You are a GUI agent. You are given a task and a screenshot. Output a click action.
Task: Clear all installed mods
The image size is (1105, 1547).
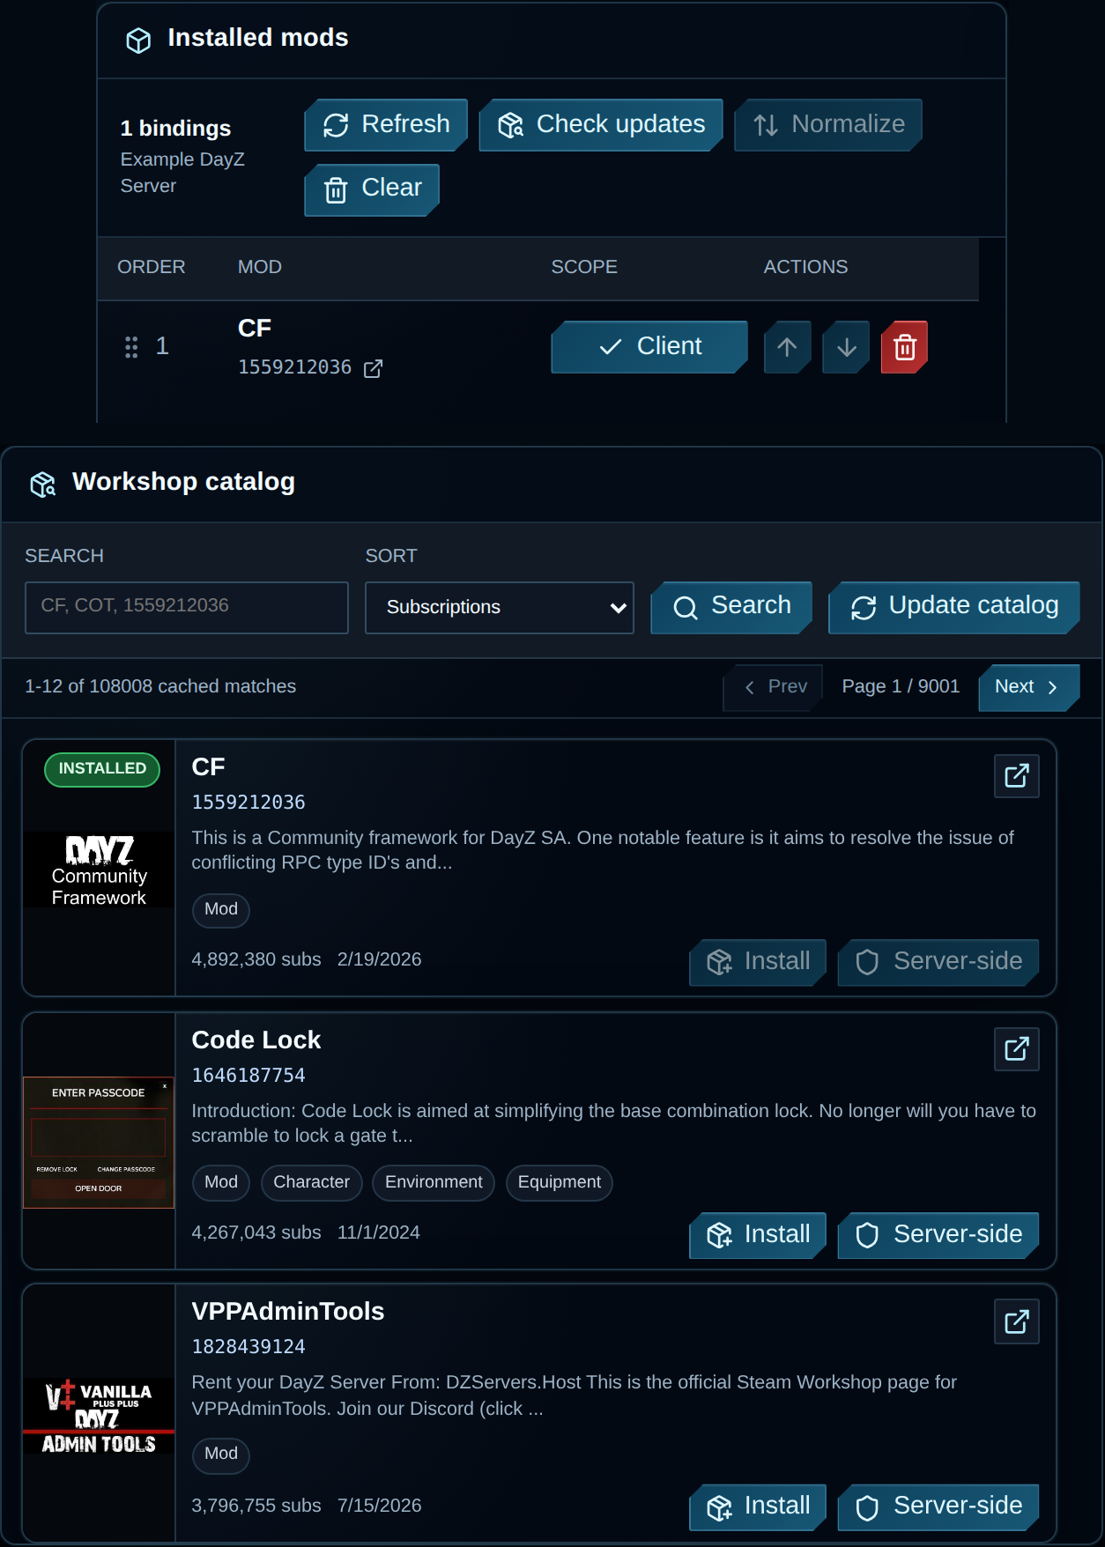coord(372,189)
